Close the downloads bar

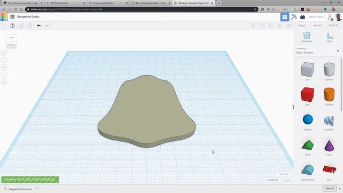[x=340, y=188]
